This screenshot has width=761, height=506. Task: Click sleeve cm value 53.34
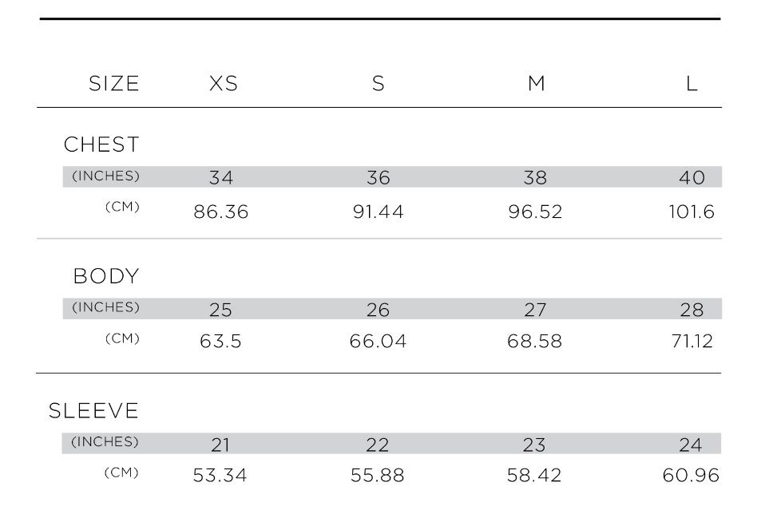point(220,476)
